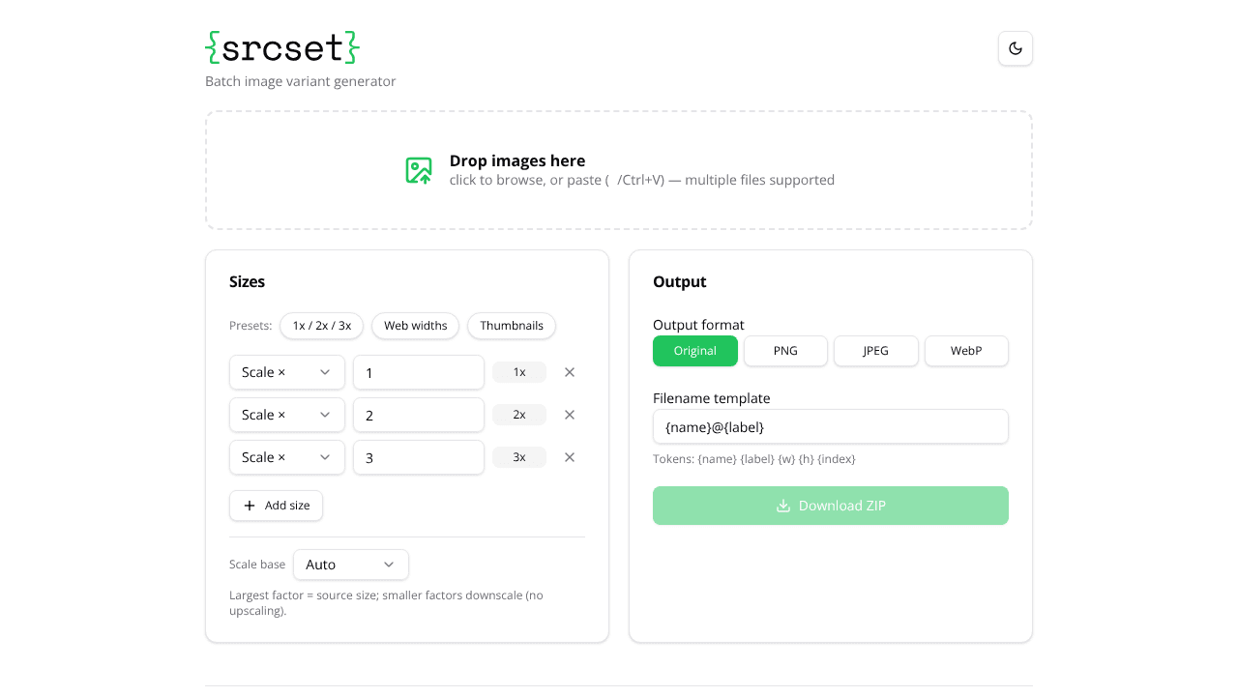The height and width of the screenshot is (696, 1238).
Task: Remove the 1x size row
Action: click(x=570, y=372)
